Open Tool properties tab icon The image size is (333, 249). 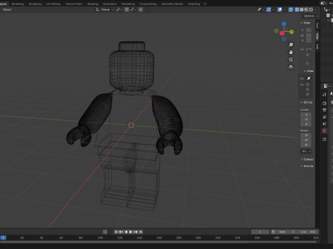(x=325, y=95)
